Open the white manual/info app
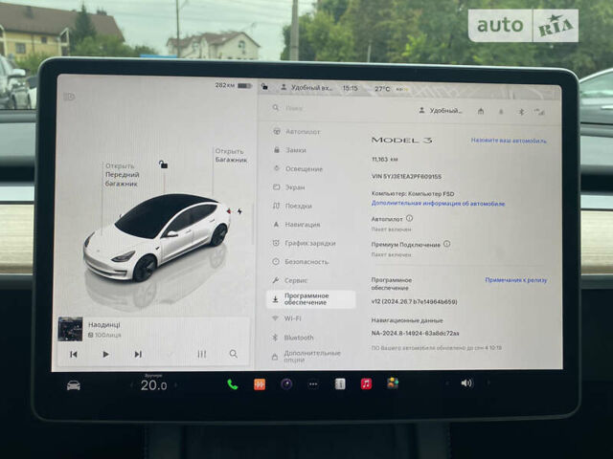 pos(340,383)
